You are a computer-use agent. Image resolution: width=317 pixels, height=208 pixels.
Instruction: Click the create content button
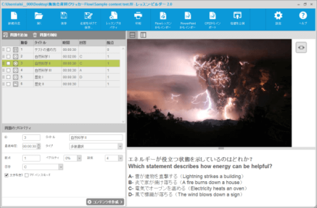(105, 202)
